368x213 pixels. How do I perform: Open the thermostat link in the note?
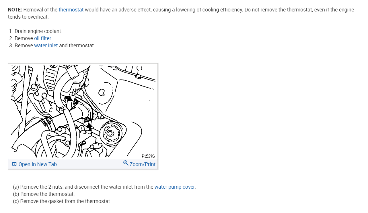click(x=71, y=10)
